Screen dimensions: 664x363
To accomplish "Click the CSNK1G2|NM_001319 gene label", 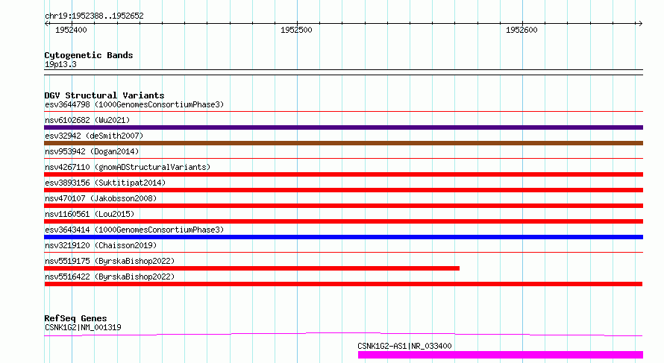I will [x=83, y=327].
